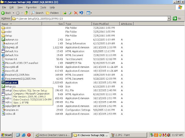Click the Configuration Settings type cell
185x138 pixels.
pyautogui.click(x=78, y=110)
